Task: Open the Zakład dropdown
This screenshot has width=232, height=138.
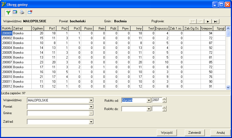Action: [91, 122]
